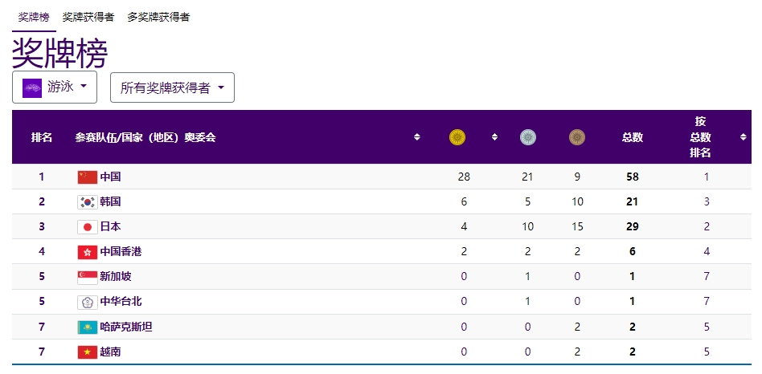The image size is (762, 374).
Task: Switch to the 奖牌获得者 tab
Action: (x=88, y=17)
